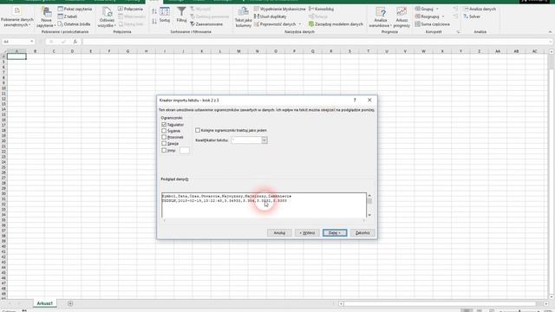Click Grupuj button in ribbon
The width and height of the screenshot is (555, 312).
(x=424, y=9)
